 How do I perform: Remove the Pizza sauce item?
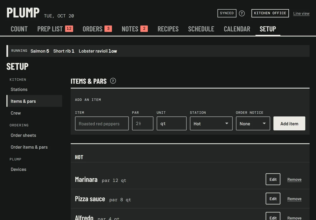coord(294,199)
